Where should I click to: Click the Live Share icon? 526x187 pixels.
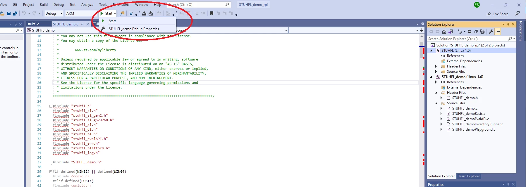pos(489,14)
